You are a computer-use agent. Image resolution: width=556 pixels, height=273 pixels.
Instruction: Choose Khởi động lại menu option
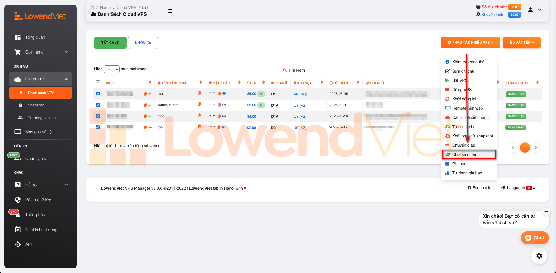464,99
